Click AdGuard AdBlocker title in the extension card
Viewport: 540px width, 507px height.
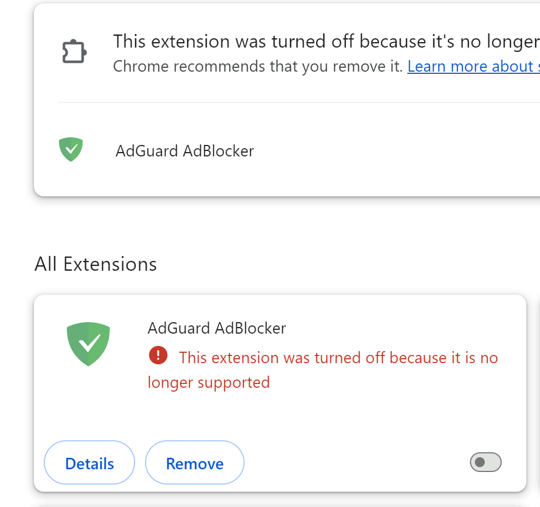[217, 328]
